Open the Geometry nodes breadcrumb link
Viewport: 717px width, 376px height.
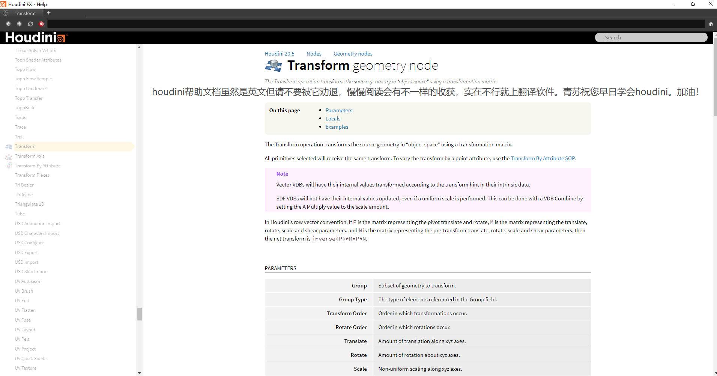353,54
